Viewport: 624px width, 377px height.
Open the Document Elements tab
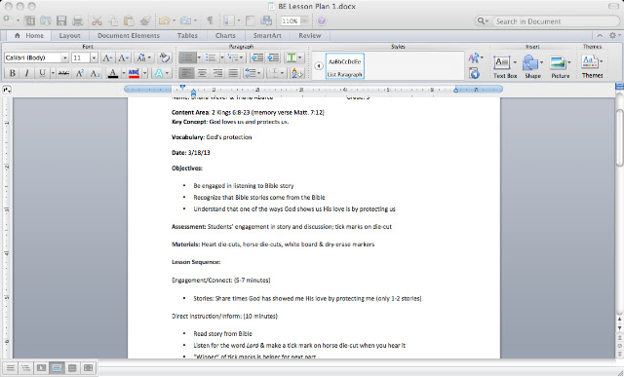click(129, 36)
